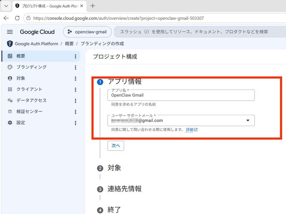Open the hamburger navigation menu
This screenshot has width=286, height=214.
(x=10, y=32)
